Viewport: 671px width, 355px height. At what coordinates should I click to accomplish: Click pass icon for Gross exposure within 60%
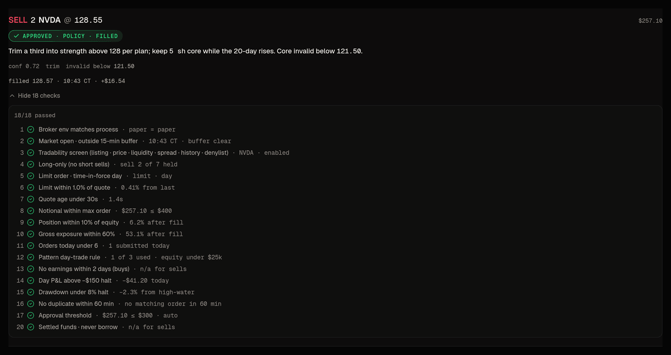(x=31, y=234)
